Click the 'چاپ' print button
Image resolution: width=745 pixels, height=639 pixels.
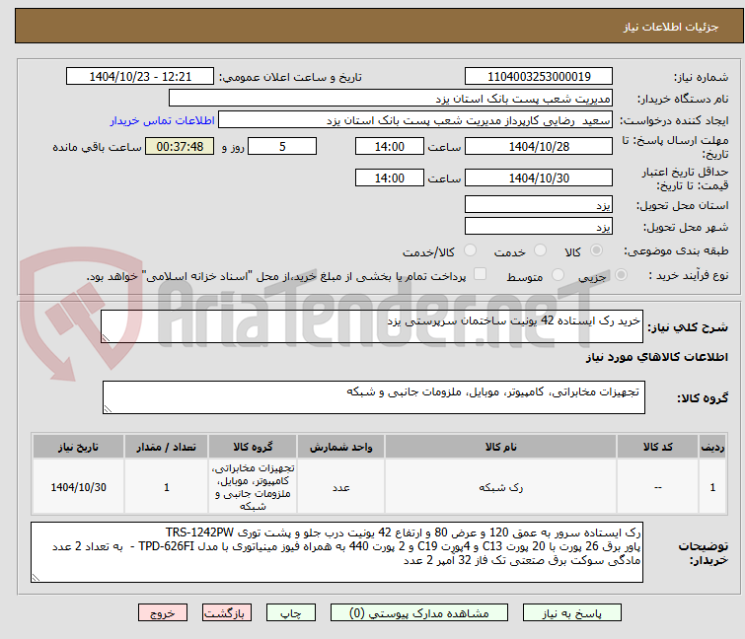(290, 613)
